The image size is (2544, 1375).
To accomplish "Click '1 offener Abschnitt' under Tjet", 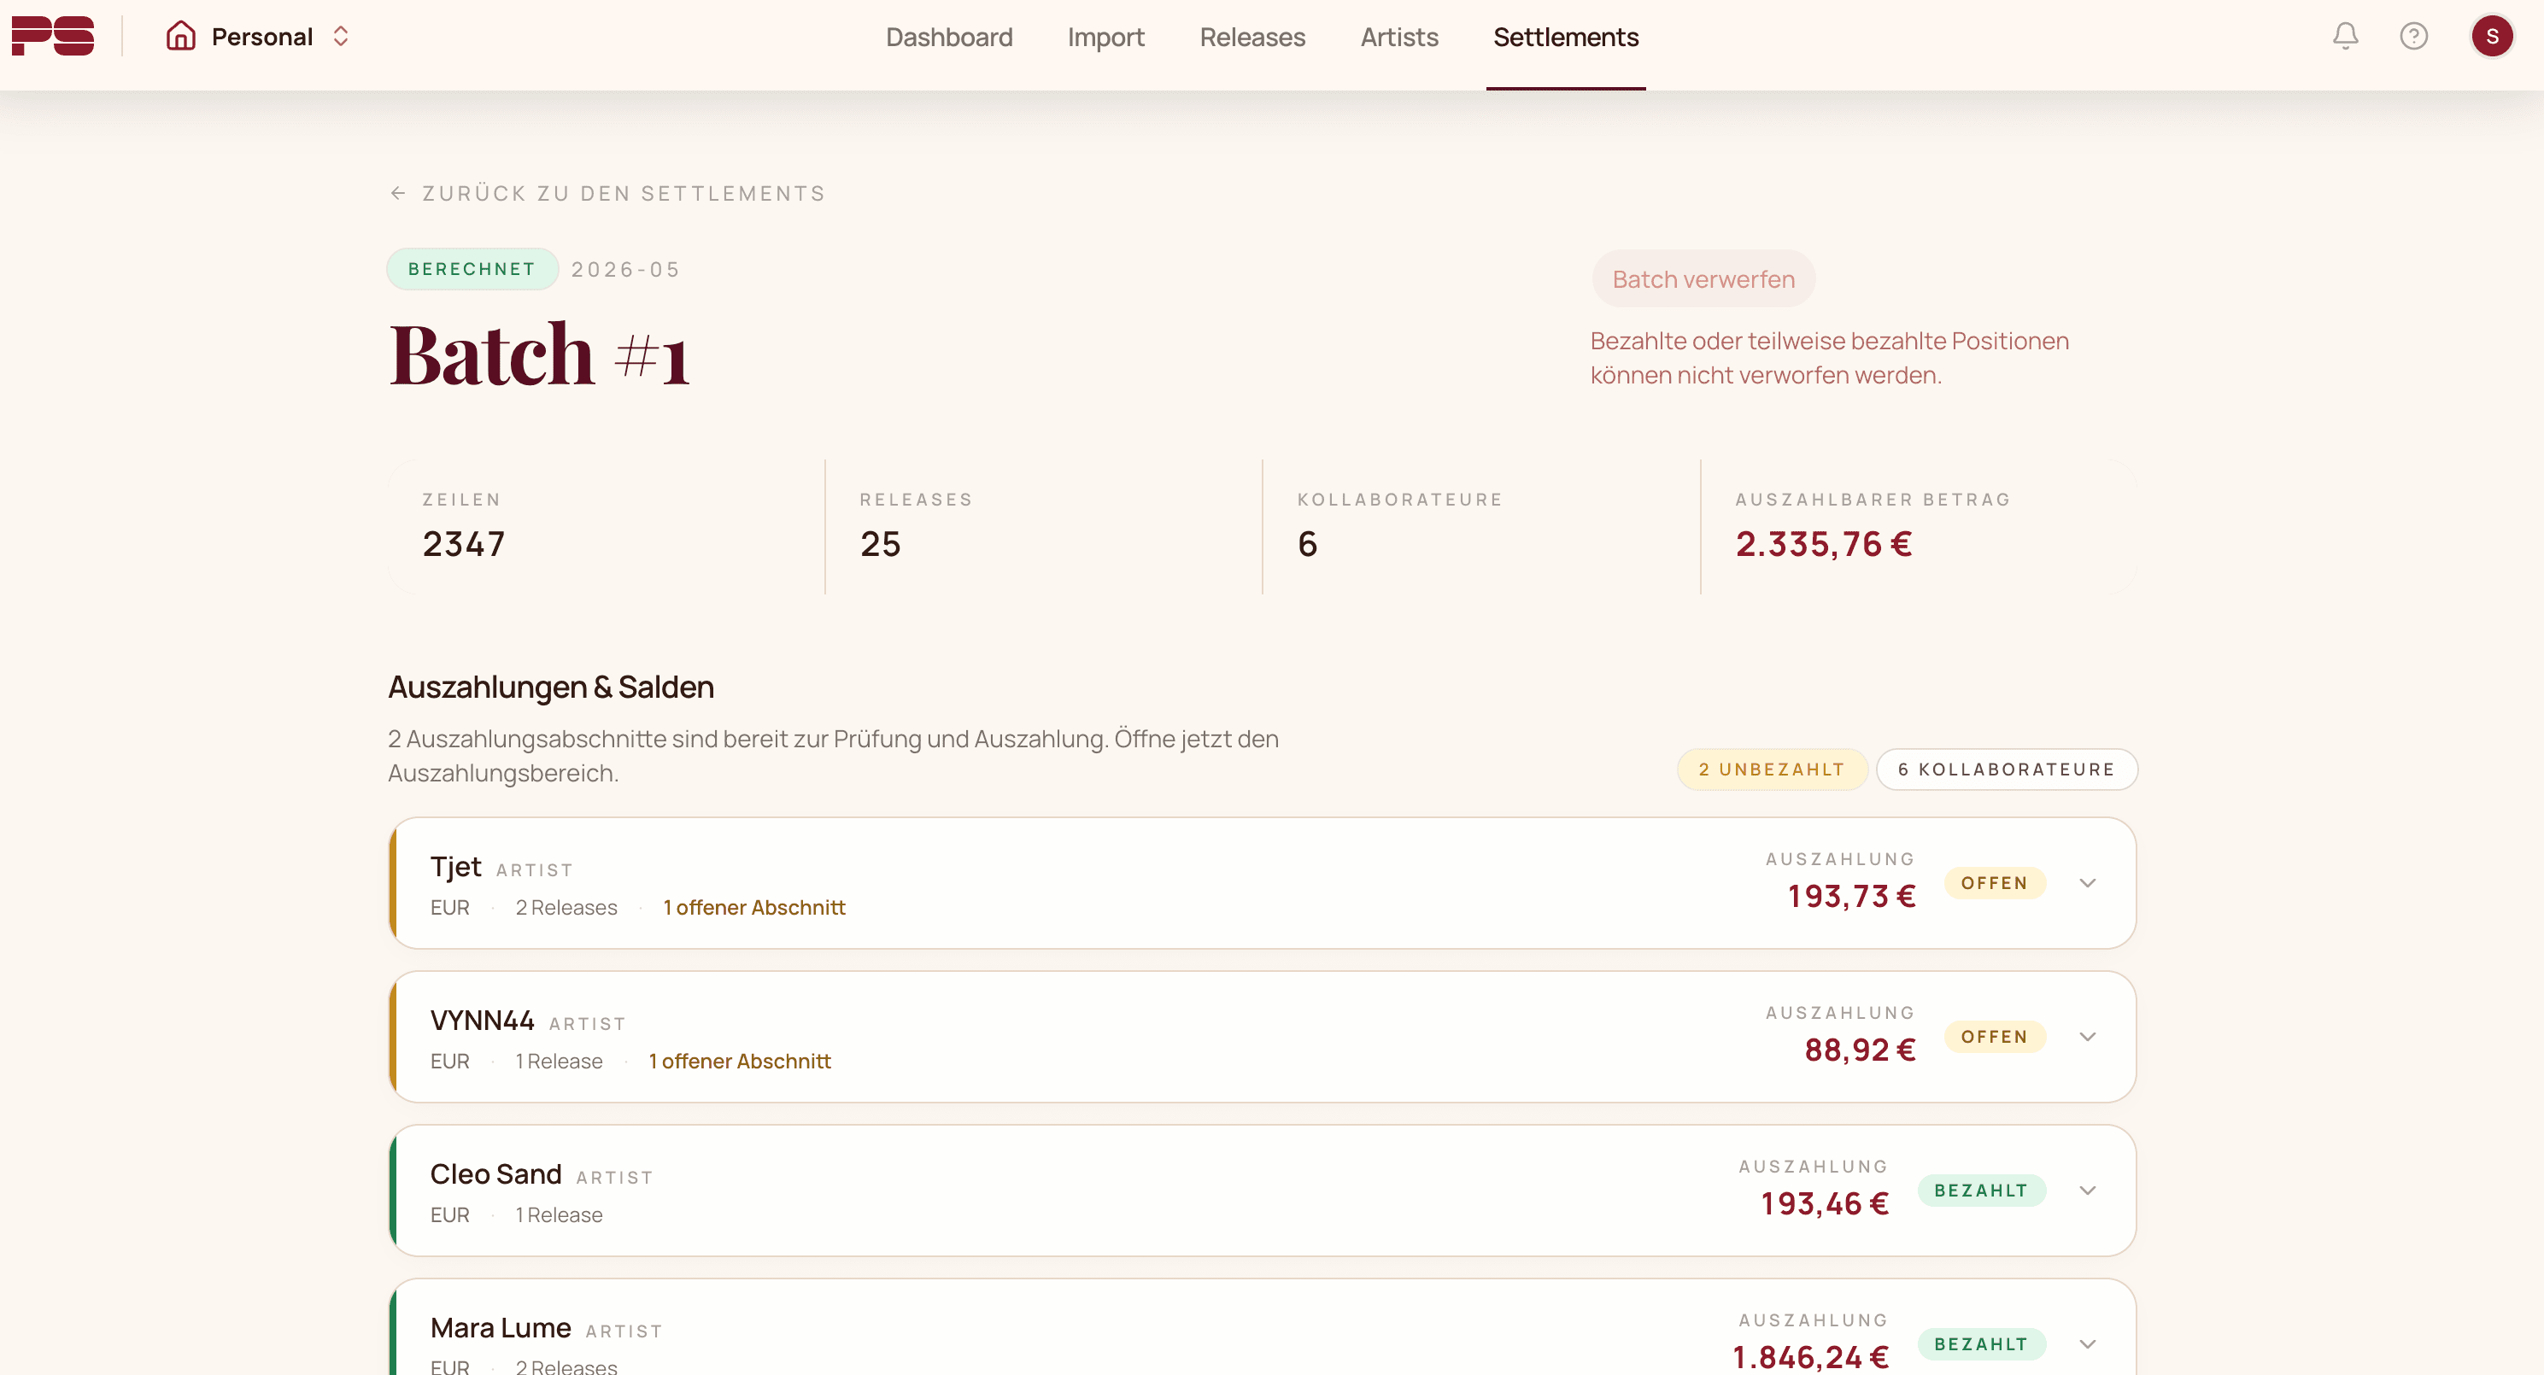I will [754, 907].
